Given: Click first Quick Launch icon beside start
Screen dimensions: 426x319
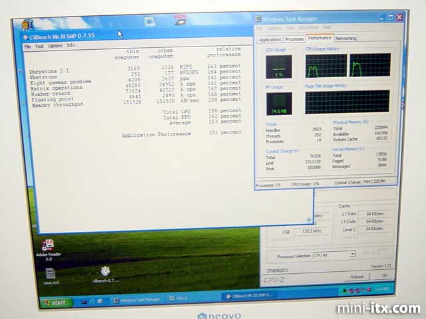Looking at the screenshot, I should (84, 301).
